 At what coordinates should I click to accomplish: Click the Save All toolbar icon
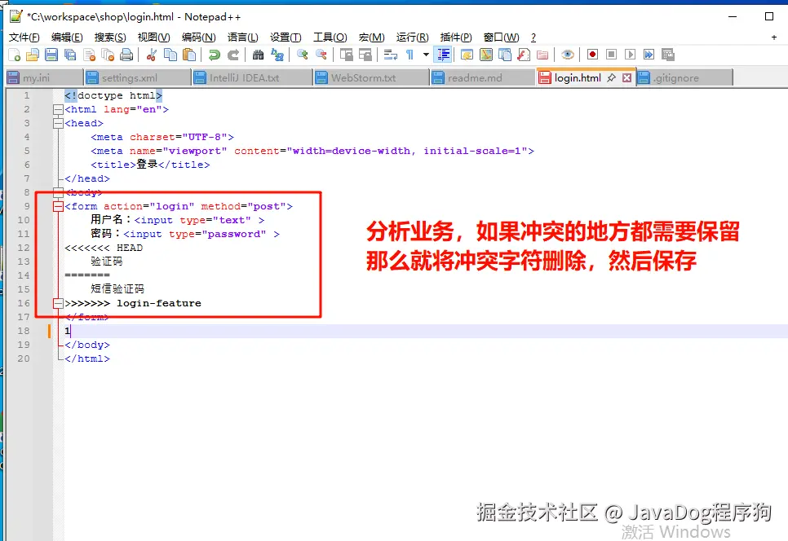pos(70,55)
